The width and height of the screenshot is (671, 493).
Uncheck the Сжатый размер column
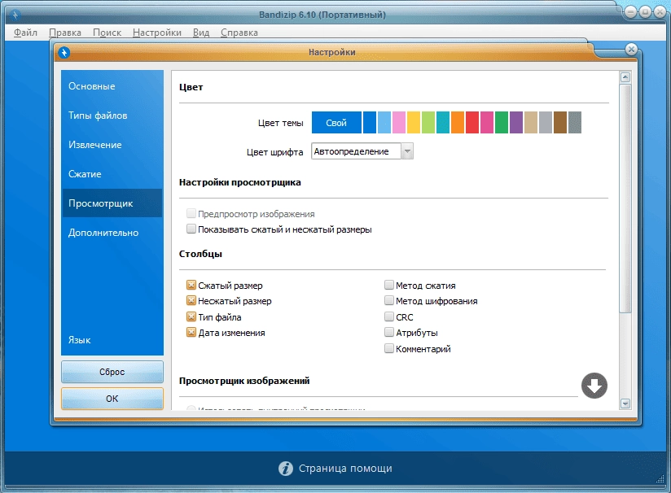(191, 285)
